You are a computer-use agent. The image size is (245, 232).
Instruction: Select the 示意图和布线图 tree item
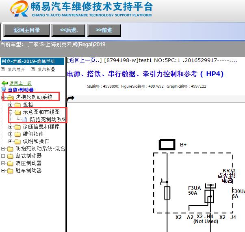point(41,112)
